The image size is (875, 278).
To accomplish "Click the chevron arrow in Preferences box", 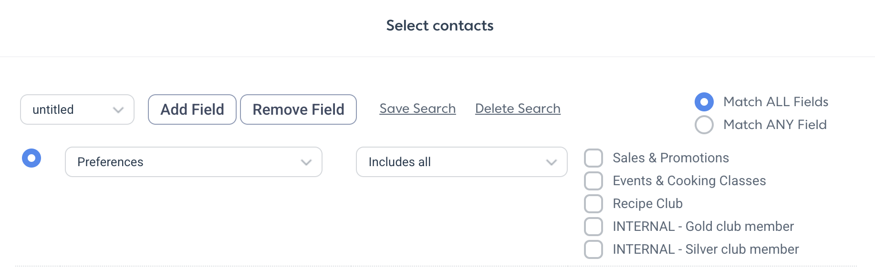I will [306, 162].
